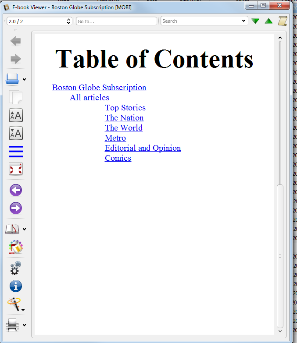Open The World link
Image resolution: width=297 pixels, height=343 pixels.
[x=124, y=128]
